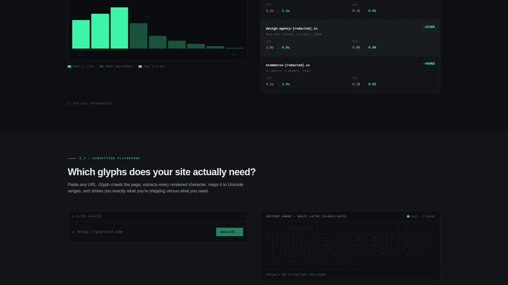
Task: Click the LCP value 4.1s
Action: 270,84
